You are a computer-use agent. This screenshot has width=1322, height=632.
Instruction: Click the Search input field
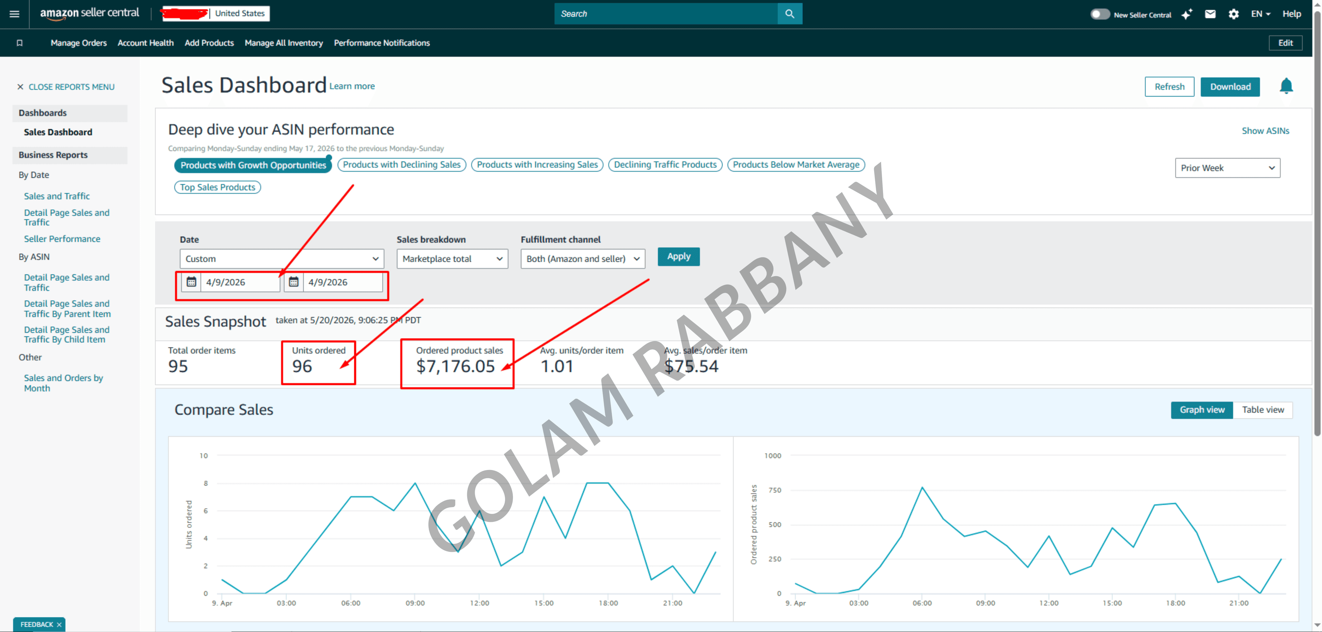(666, 14)
